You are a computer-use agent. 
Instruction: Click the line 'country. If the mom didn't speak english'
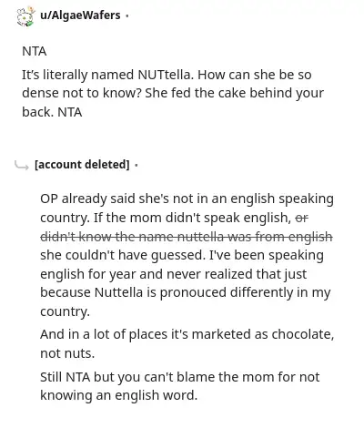(x=166, y=218)
